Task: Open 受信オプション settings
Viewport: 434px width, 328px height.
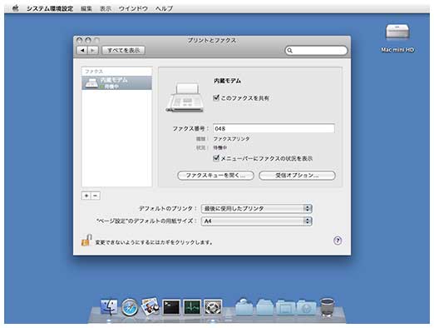Action: [297, 176]
